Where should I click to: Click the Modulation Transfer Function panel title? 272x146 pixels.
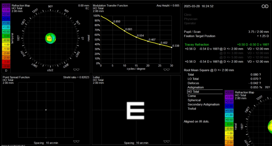[x=110, y=6]
